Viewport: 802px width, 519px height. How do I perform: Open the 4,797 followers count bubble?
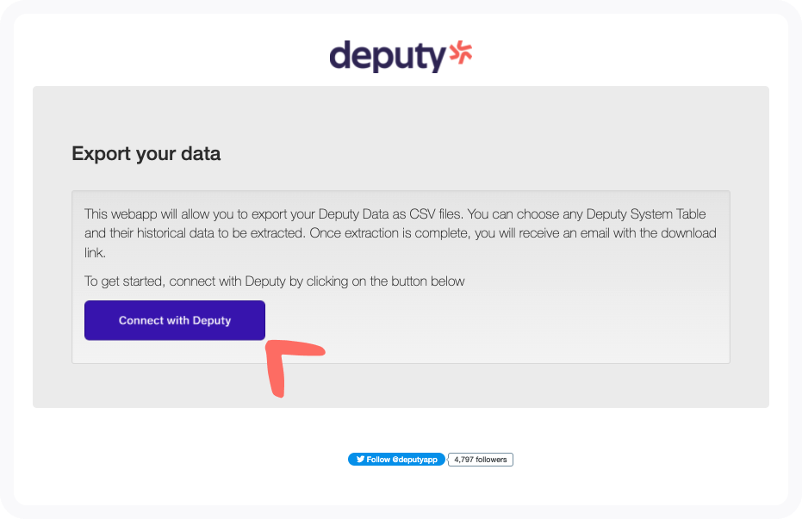481,460
